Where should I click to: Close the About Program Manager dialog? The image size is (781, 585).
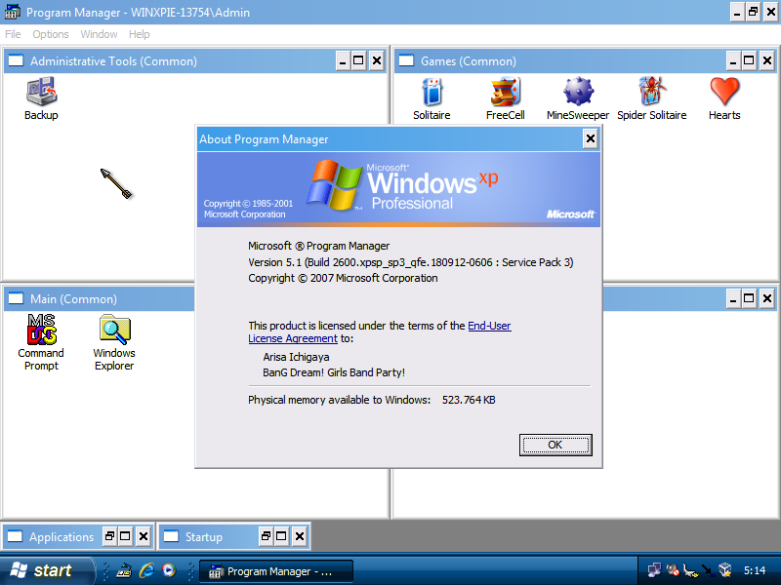tap(591, 138)
